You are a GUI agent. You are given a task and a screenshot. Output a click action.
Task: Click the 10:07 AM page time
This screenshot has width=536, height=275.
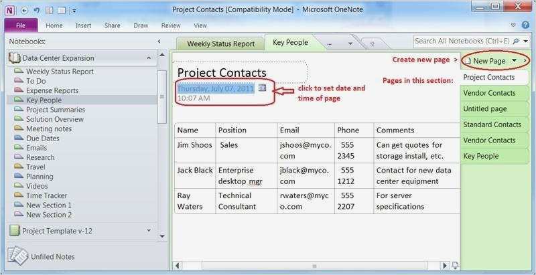(194, 98)
